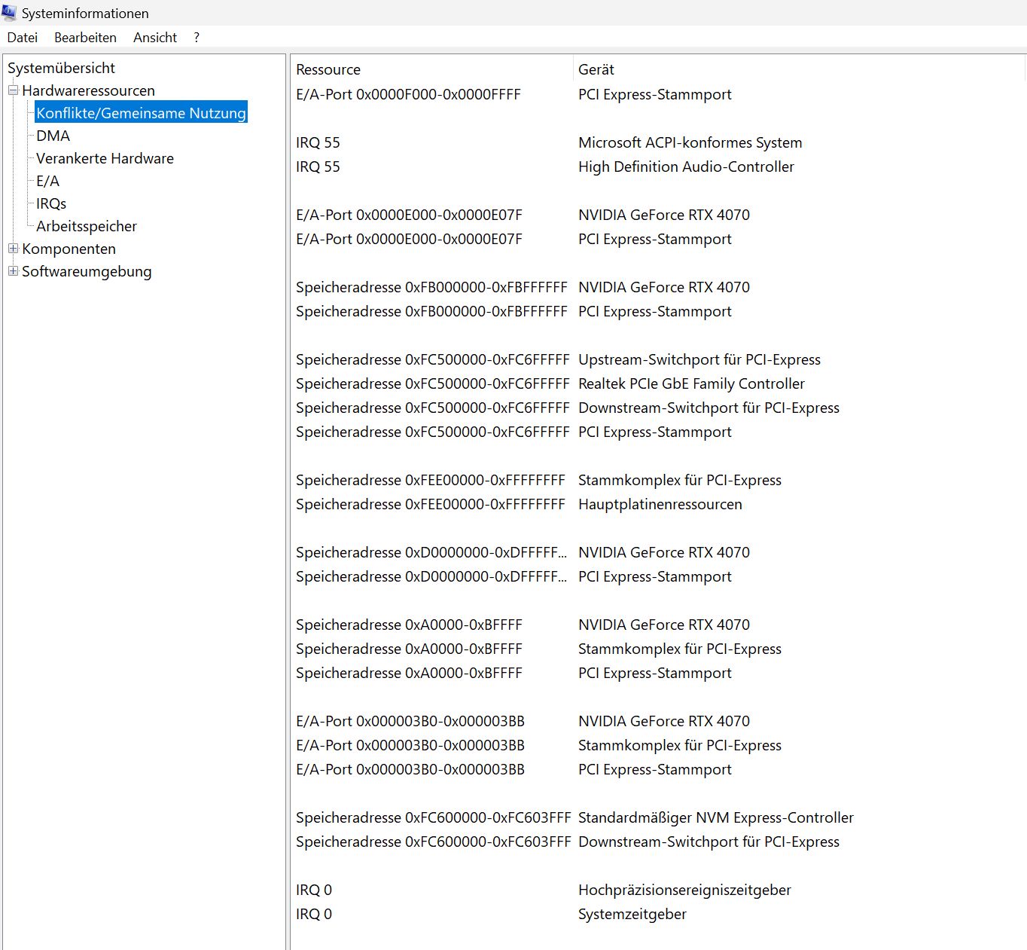Select IRQs in the tree

click(51, 203)
